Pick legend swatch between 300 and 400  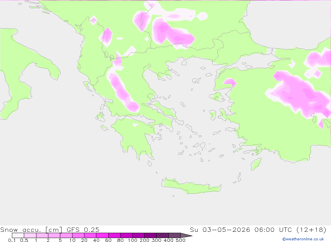coord(163,235)
